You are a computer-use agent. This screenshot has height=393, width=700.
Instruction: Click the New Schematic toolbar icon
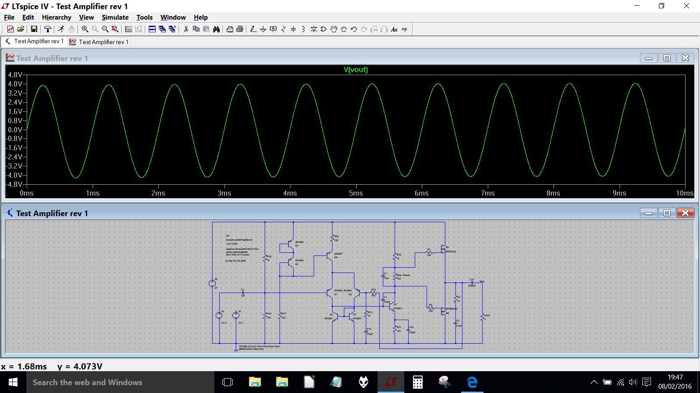coord(10,29)
